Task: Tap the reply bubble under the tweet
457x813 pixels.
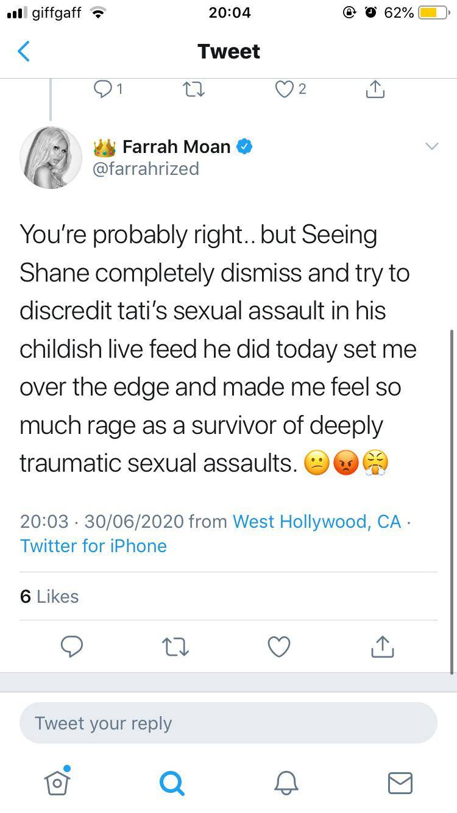Action: click(71, 647)
